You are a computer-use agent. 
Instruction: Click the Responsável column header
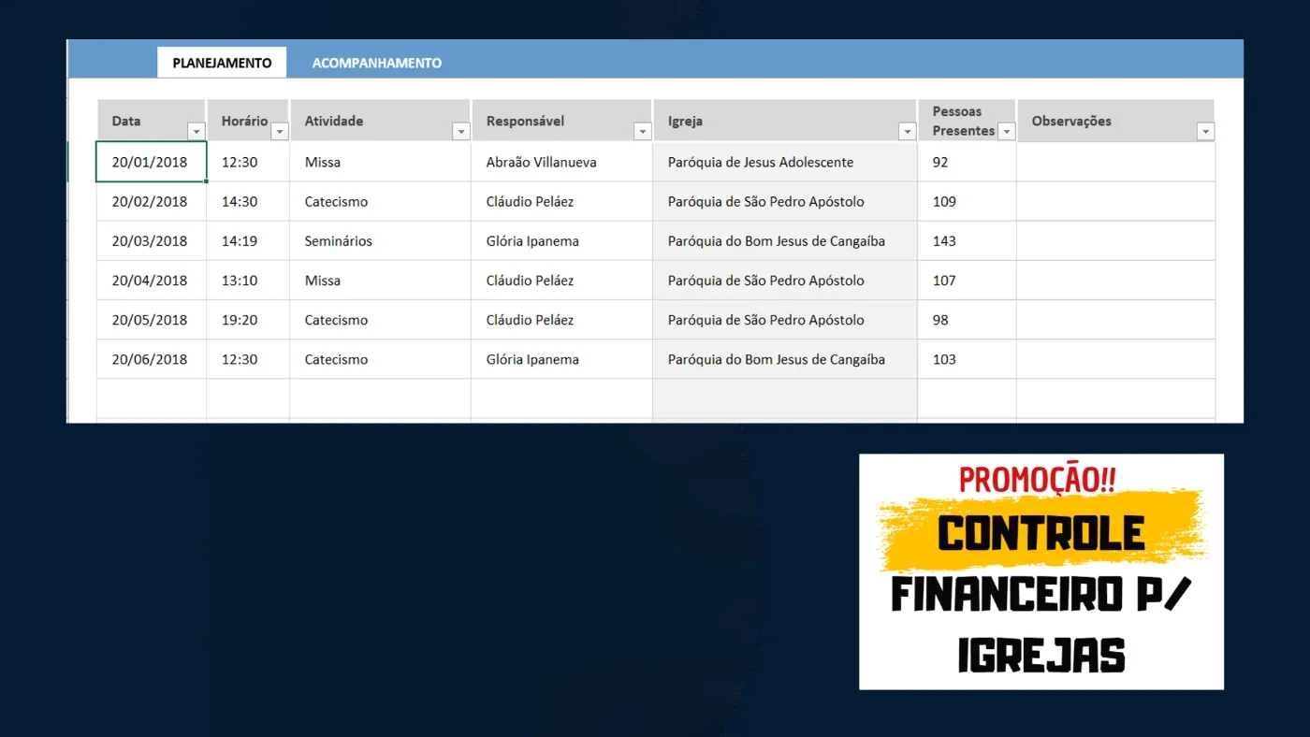(561, 121)
